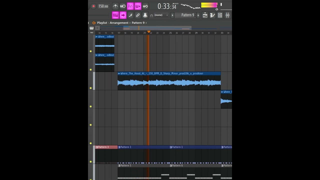The width and height of the screenshot is (320, 180).
Task: Click Pattern 9 breadcrumb in the title bar
Action: click(138, 23)
